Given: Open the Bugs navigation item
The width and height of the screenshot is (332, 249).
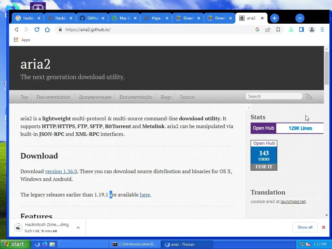Looking at the screenshot, I should click(x=166, y=97).
